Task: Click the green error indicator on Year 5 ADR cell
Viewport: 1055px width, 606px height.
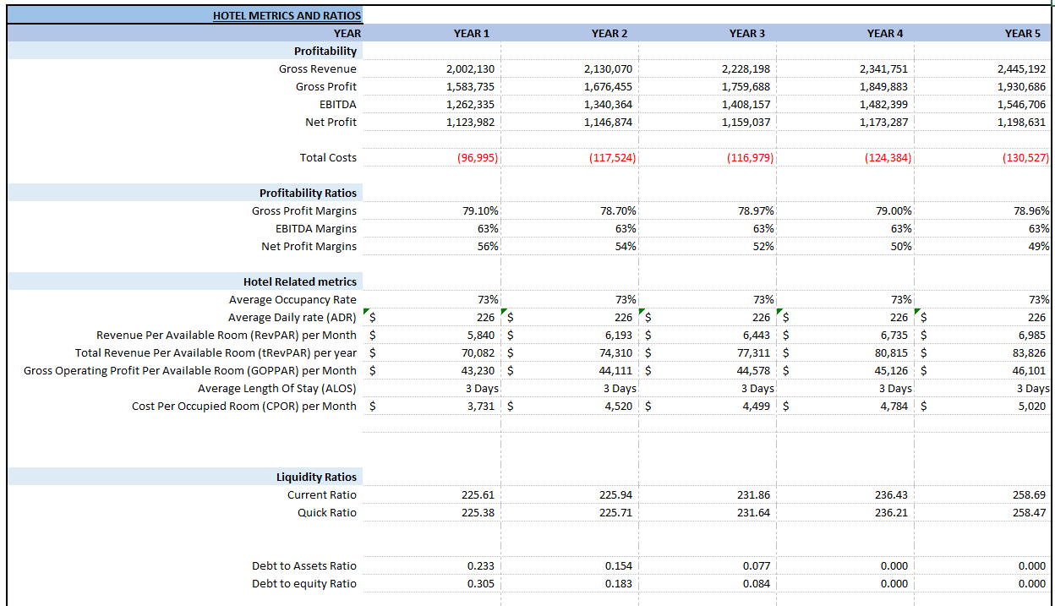Action: (917, 312)
